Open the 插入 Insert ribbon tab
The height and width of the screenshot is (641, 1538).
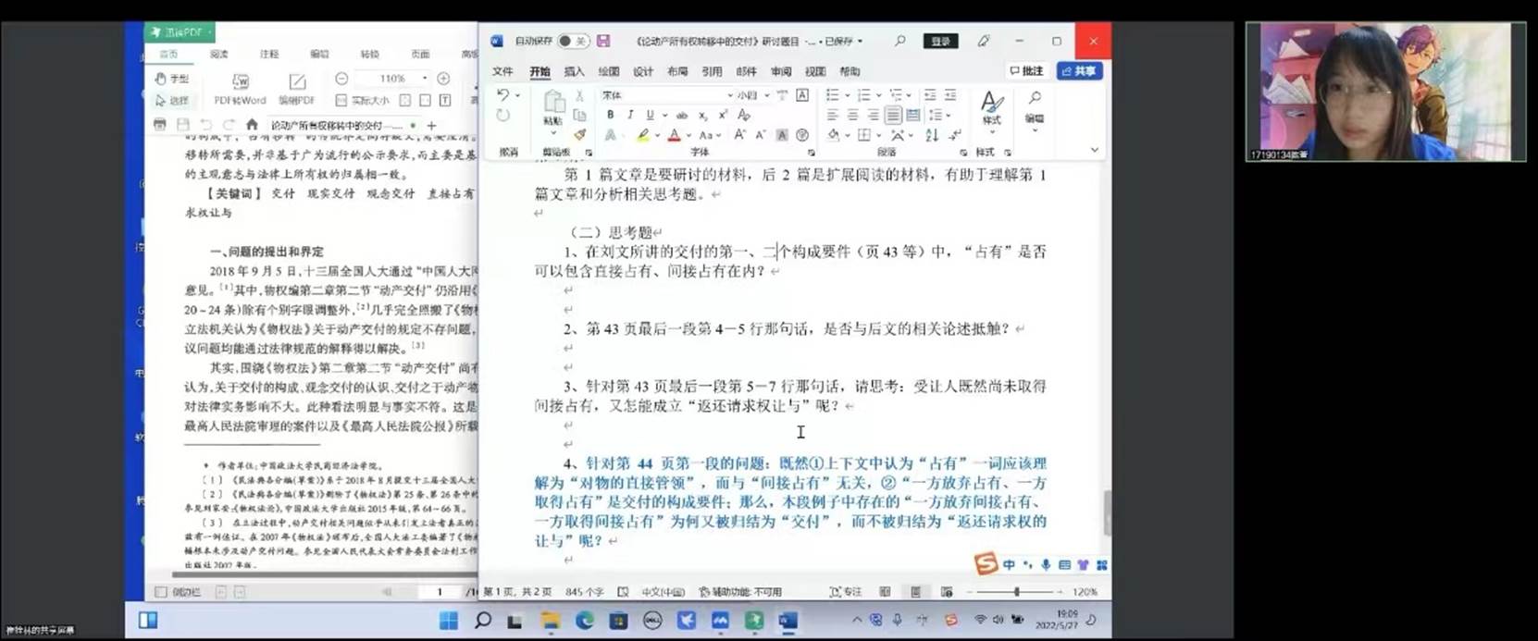point(574,71)
